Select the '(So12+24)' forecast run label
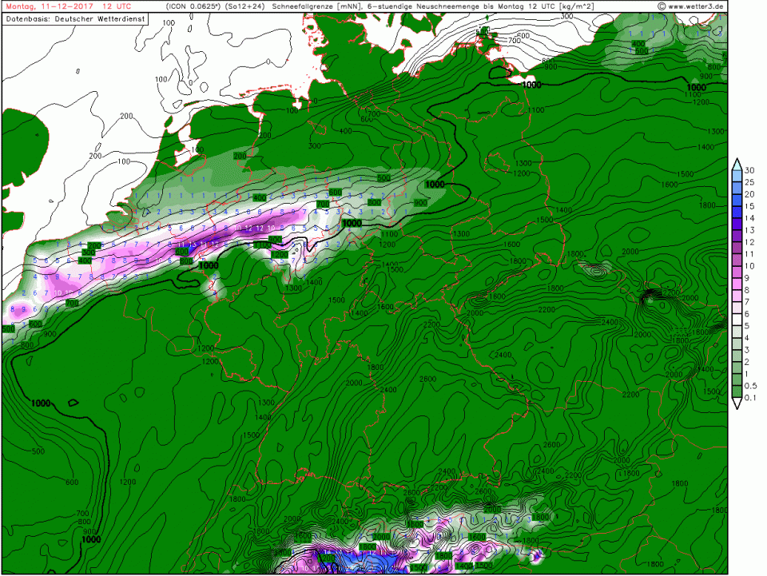 point(246,6)
